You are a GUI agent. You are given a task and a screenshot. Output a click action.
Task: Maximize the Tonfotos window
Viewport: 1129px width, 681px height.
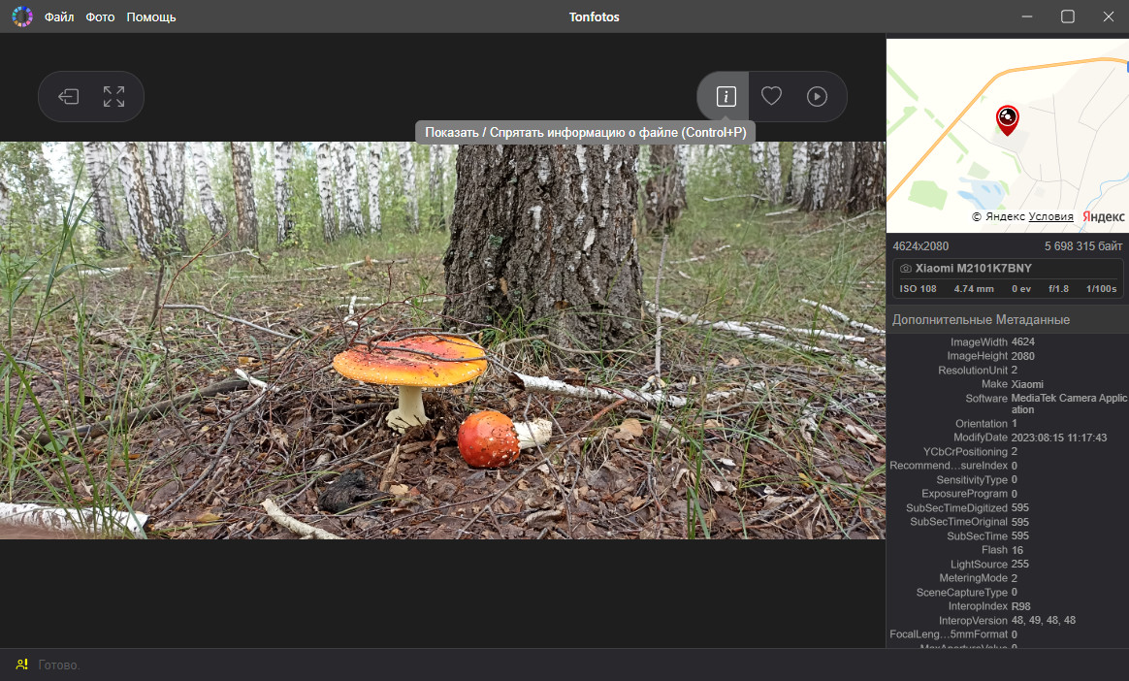1068,16
